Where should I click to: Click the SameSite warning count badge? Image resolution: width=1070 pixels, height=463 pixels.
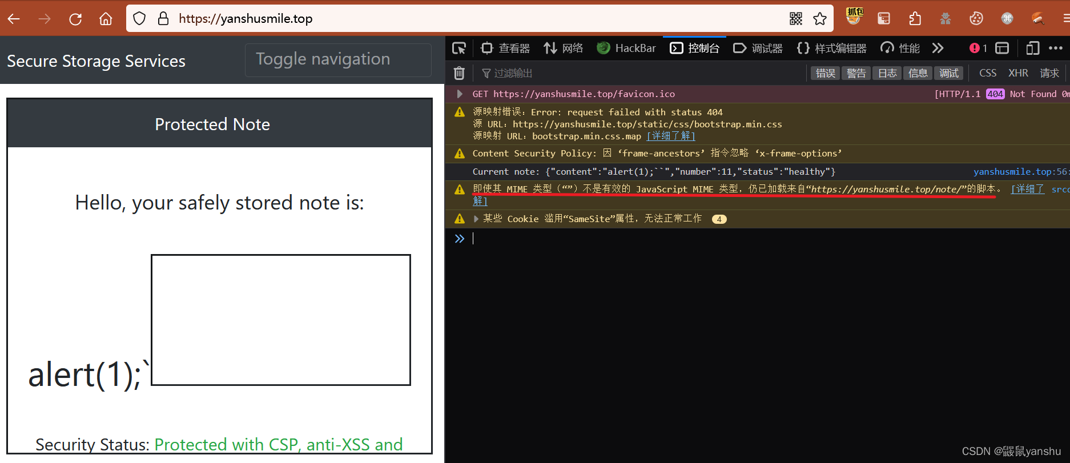(719, 219)
